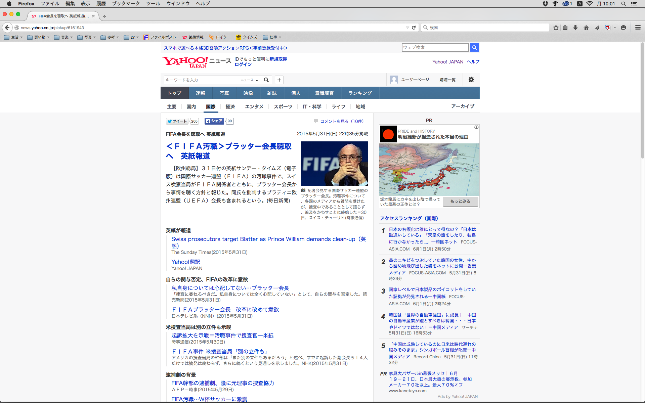The height and width of the screenshot is (403, 645).
Task: Bookmark this page with the star icon
Action: tap(556, 28)
